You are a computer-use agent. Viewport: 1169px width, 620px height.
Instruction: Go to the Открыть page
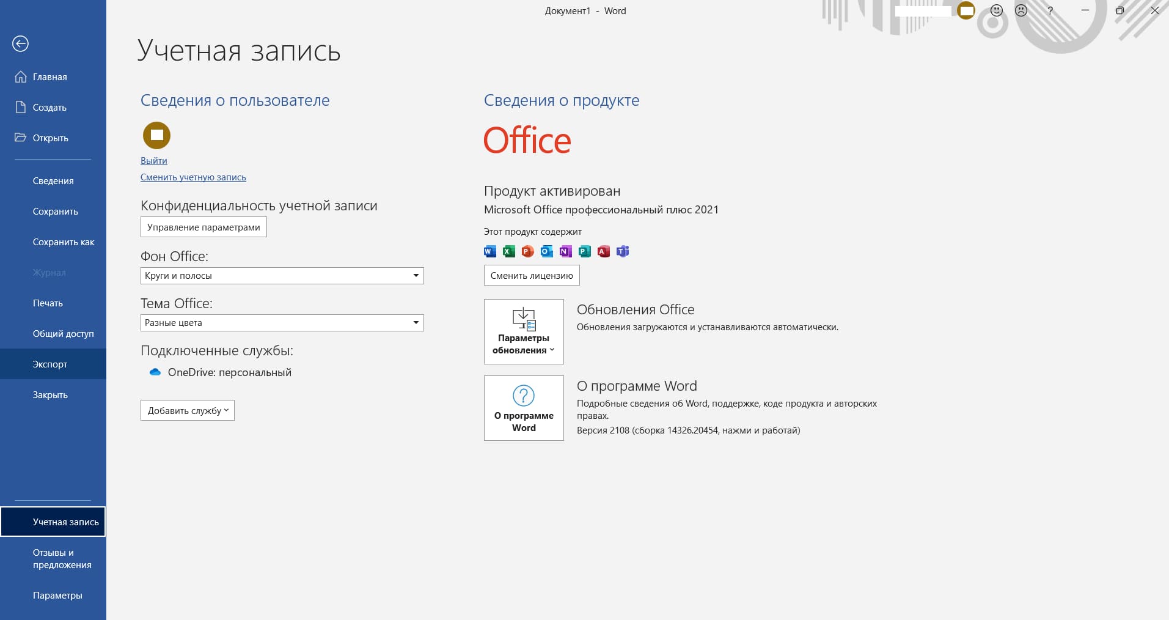(53, 138)
